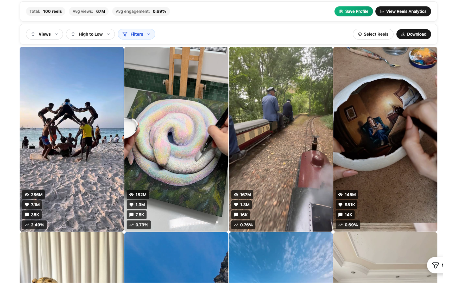Click the up-down sort icon beside Views
Viewport: 453px width, 283px height.
click(x=33, y=34)
